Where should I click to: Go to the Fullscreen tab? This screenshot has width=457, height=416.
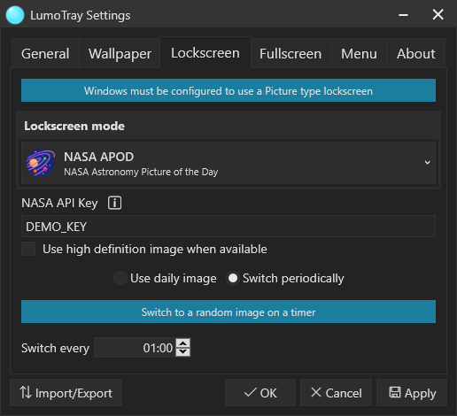pyautogui.click(x=290, y=54)
